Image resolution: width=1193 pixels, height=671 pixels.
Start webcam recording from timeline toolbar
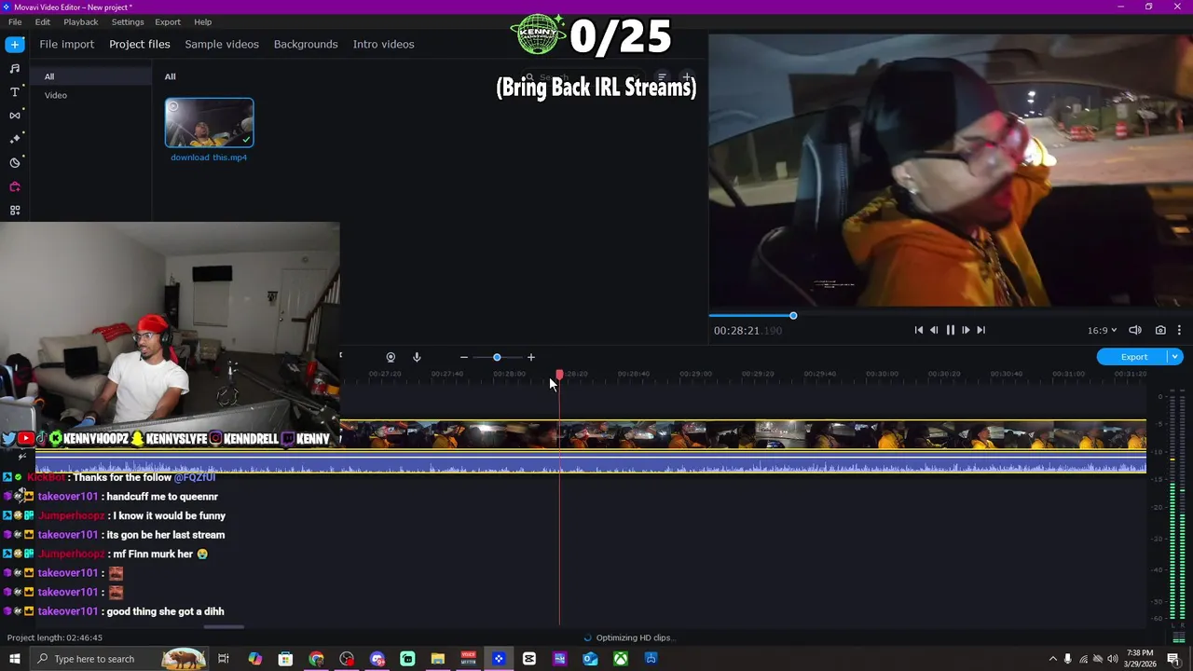point(391,357)
